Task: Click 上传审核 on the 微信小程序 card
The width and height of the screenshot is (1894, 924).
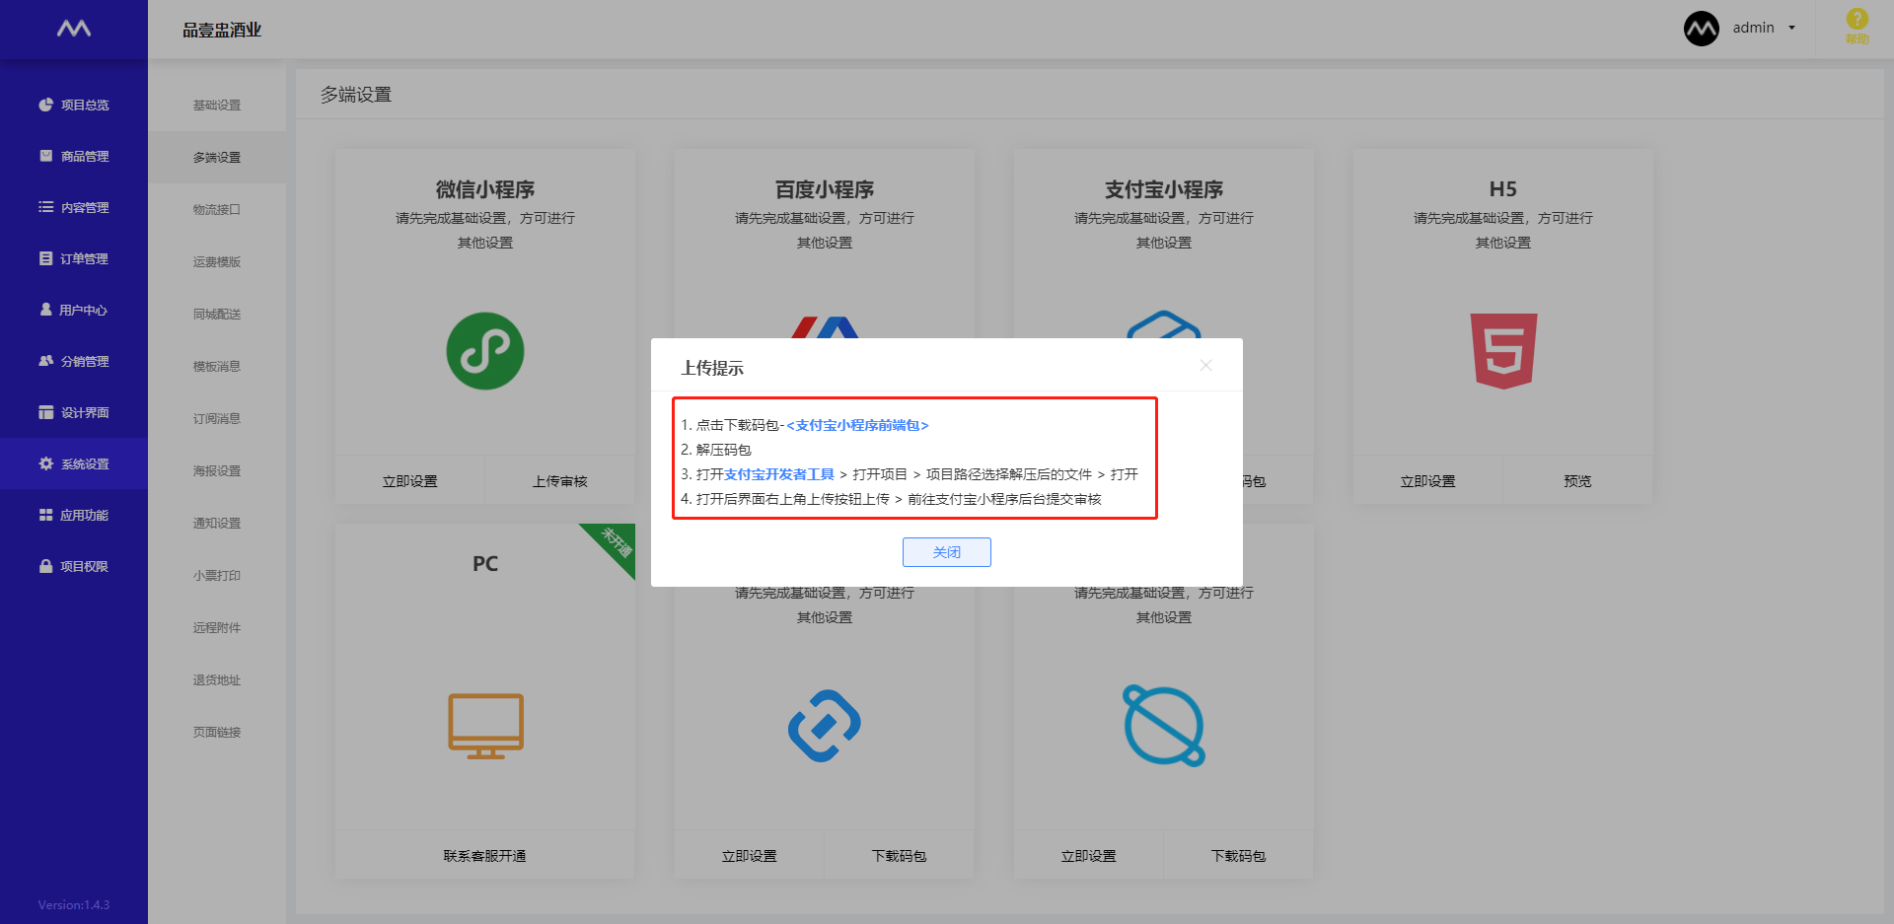Action: click(560, 481)
